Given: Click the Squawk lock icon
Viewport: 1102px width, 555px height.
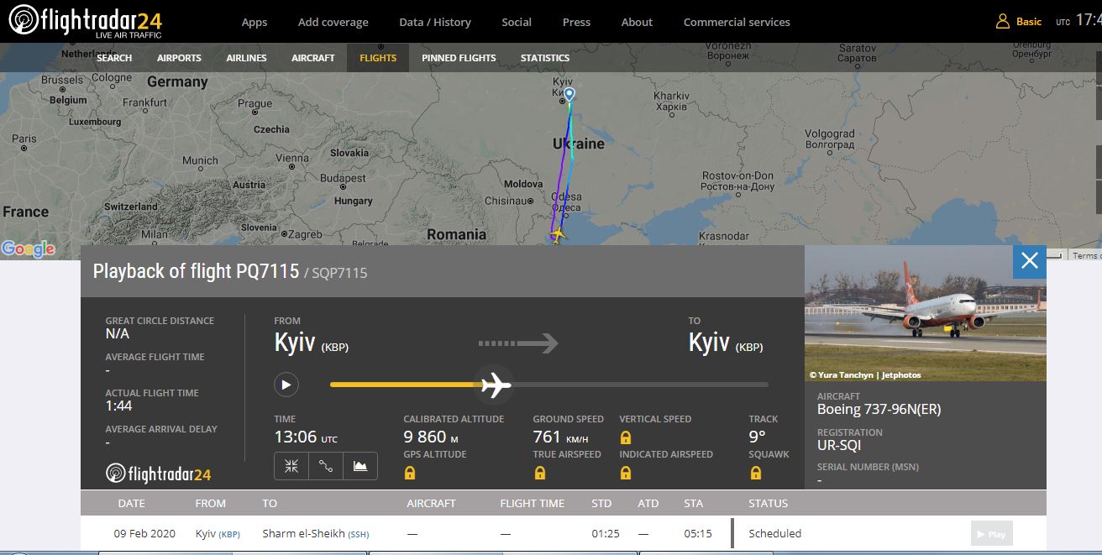Looking at the screenshot, I should pos(756,473).
